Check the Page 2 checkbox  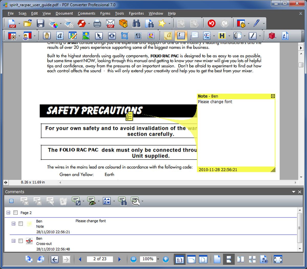click(x=16, y=213)
